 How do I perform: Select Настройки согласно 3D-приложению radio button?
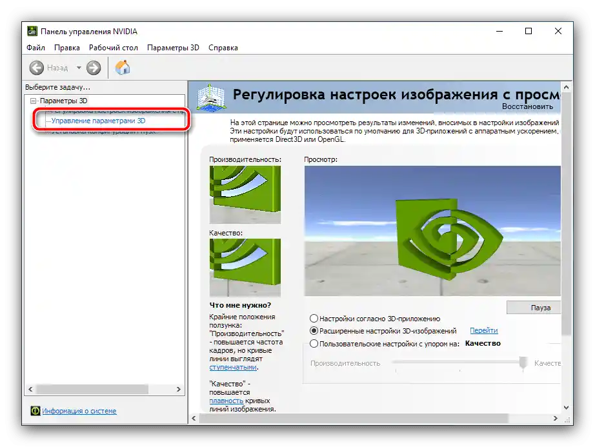click(314, 319)
